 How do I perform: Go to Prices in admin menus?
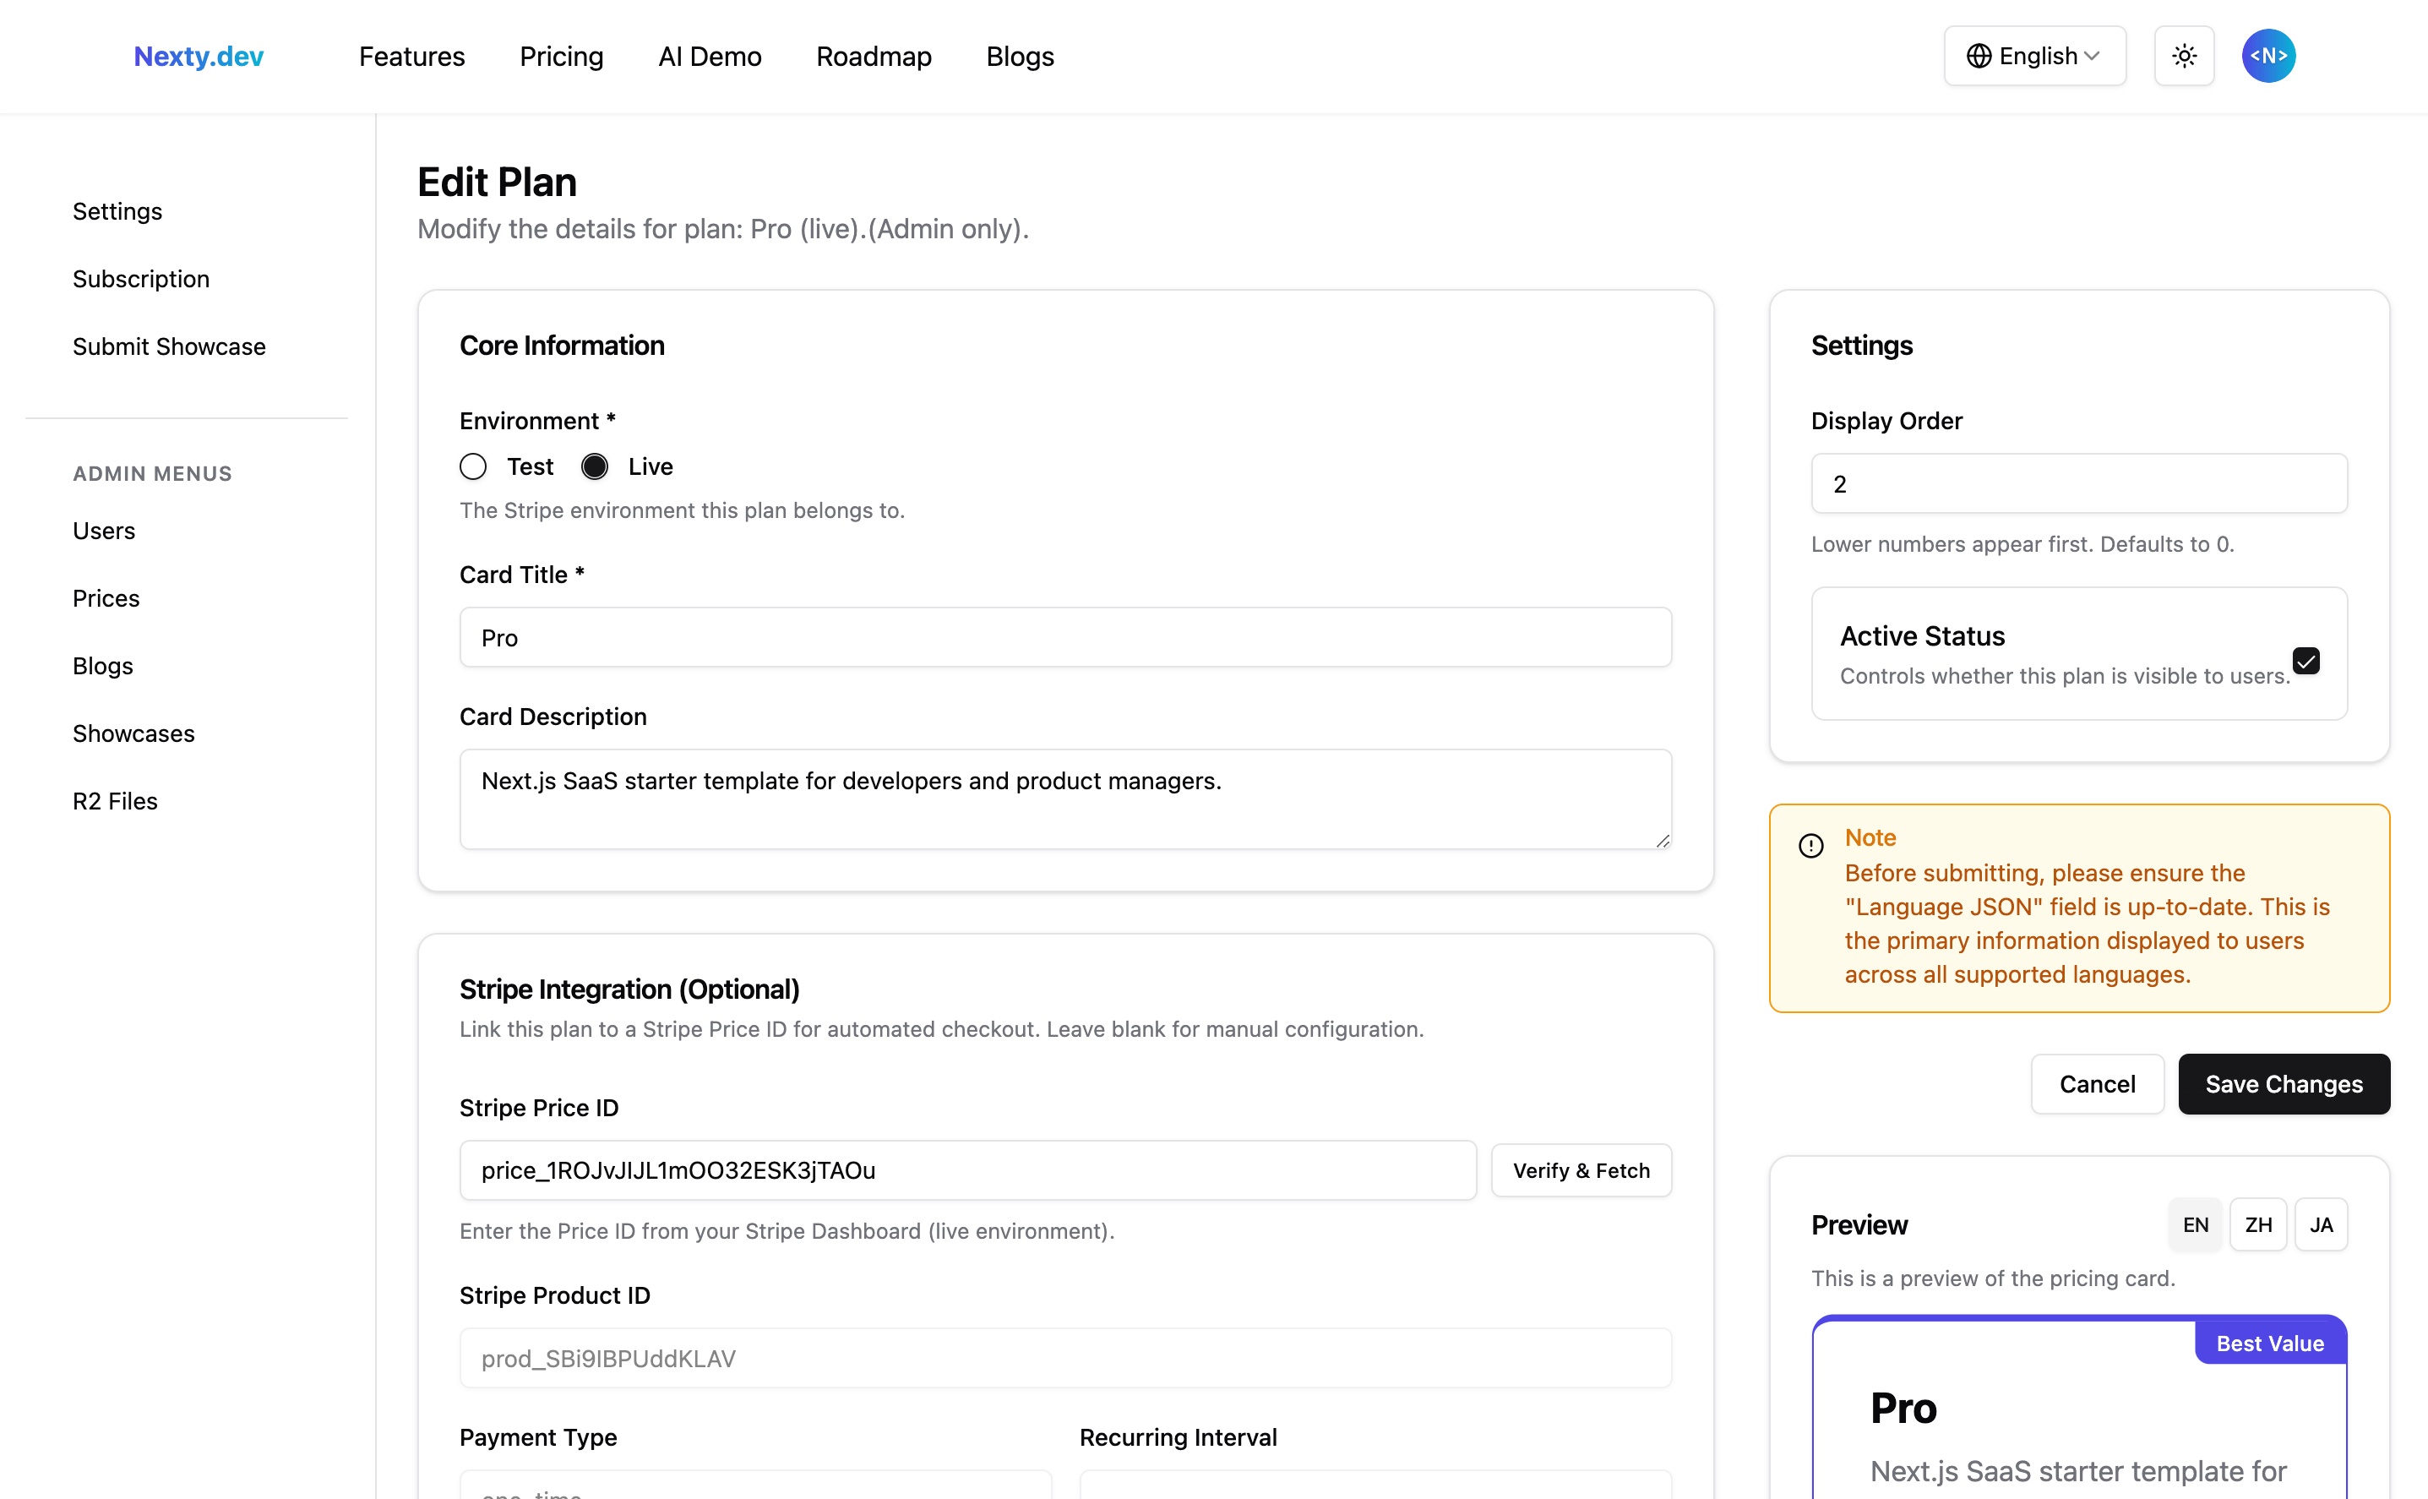click(x=106, y=597)
